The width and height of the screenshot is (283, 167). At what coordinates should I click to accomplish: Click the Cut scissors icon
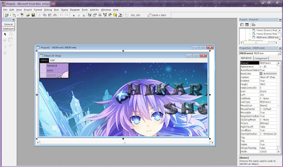[x=39, y=15]
